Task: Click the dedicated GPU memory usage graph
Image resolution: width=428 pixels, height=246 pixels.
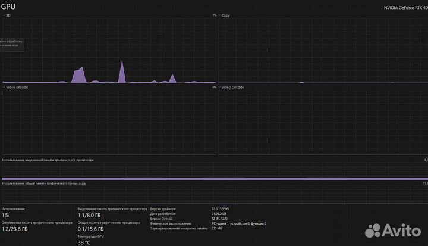Action: pos(214,172)
